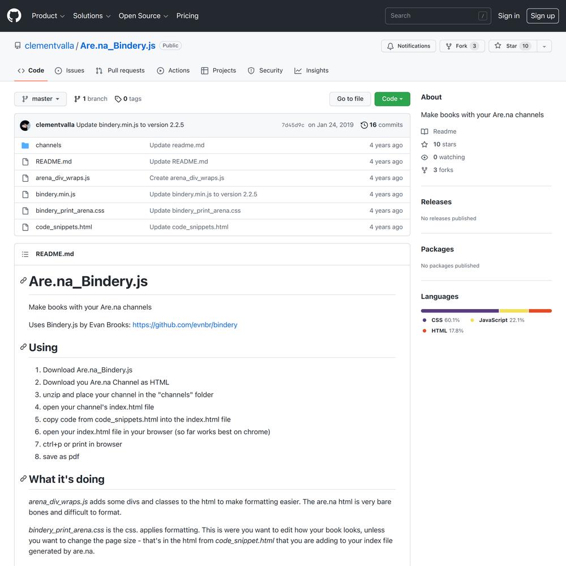This screenshot has height=566, width=566.
Task: Click the Fork count badge showing 3
Action: coord(474,46)
